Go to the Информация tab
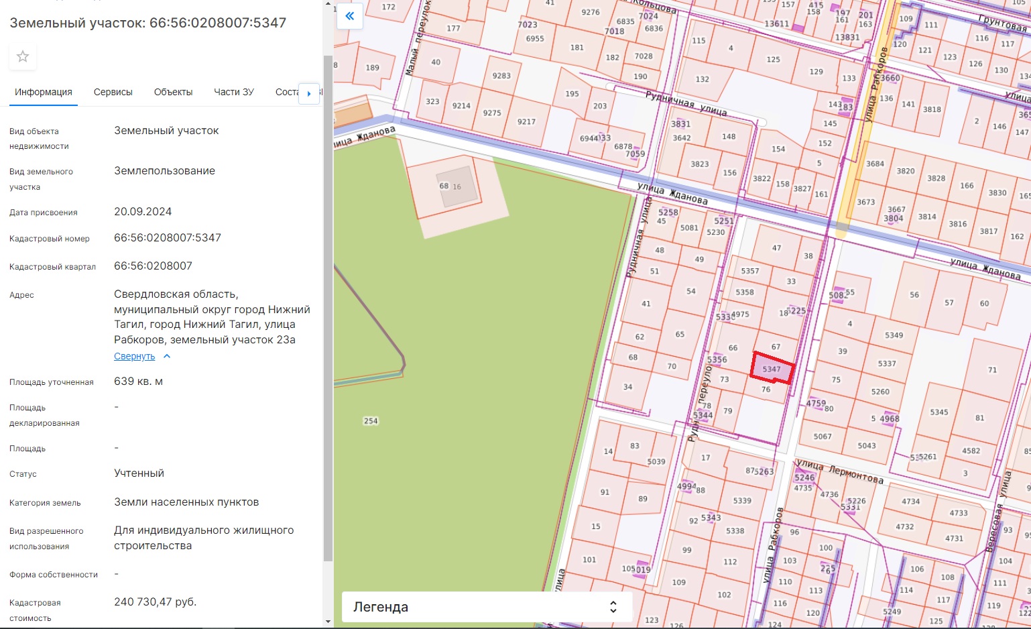1031x629 pixels. [44, 92]
